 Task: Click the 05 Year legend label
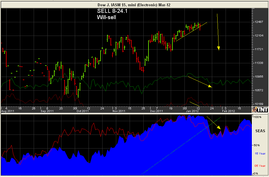(260, 166)
